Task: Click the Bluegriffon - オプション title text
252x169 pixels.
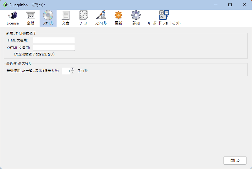Action: point(27,5)
